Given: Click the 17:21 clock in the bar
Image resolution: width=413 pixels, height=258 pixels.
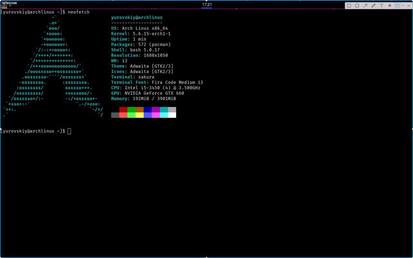Looking at the screenshot, I should click(207, 5).
